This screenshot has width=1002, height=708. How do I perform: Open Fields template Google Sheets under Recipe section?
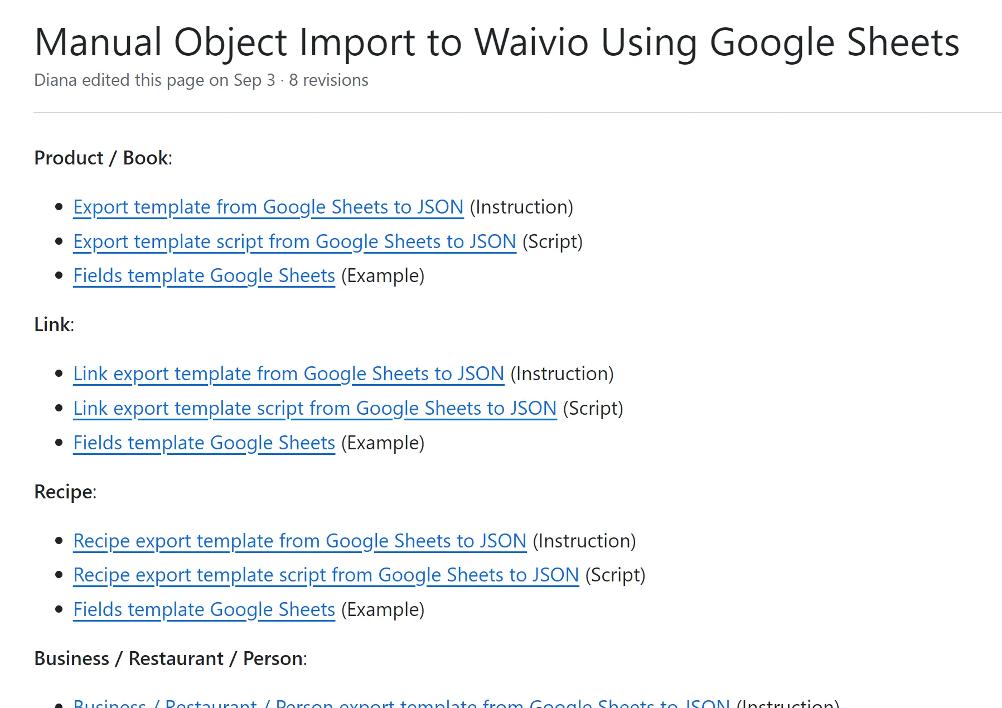pyautogui.click(x=204, y=609)
